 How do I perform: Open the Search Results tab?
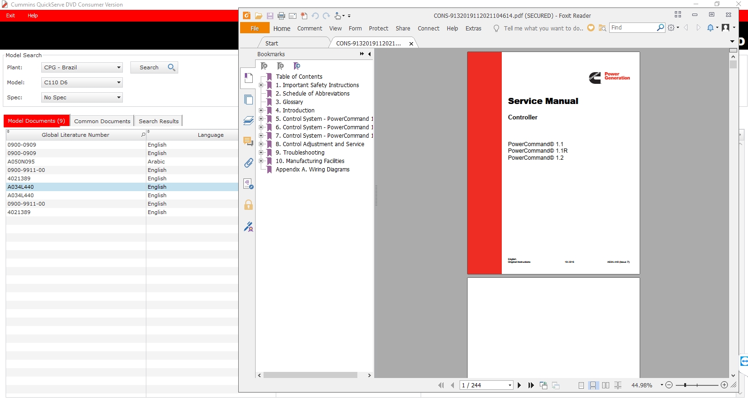(159, 121)
